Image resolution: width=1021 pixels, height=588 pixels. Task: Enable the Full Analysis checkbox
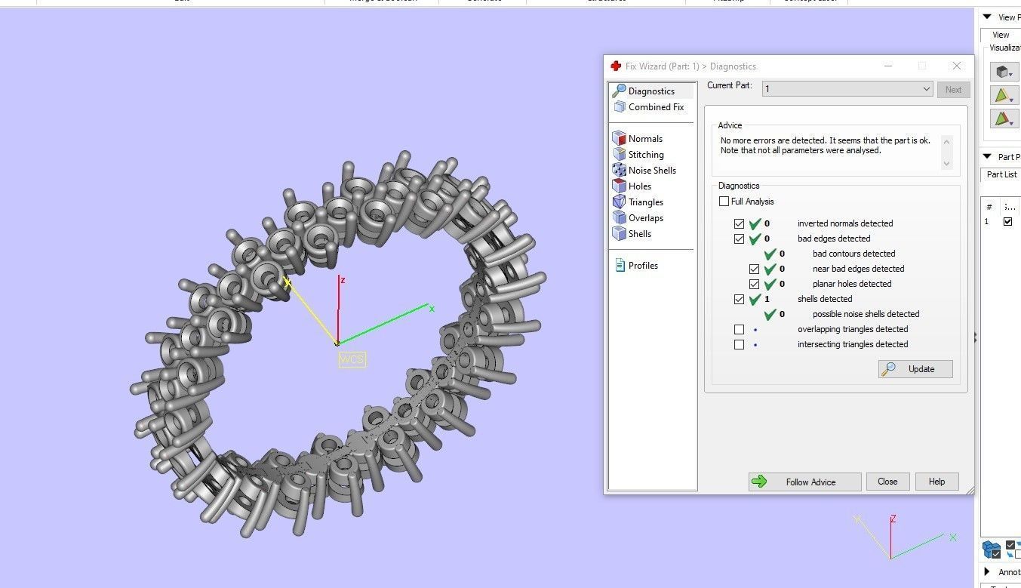[724, 202]
